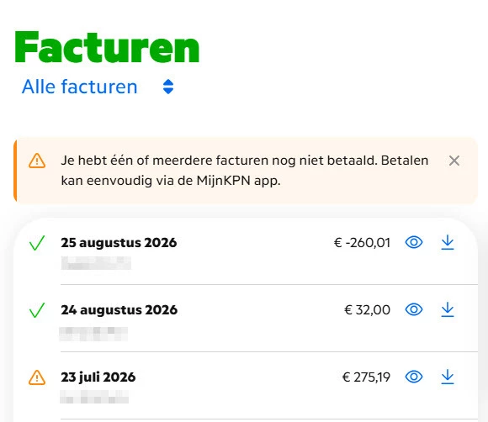Dismiss the unpaid invoices warning banner
Viewport: 488px width, 422px height.
tap(454, 161)
